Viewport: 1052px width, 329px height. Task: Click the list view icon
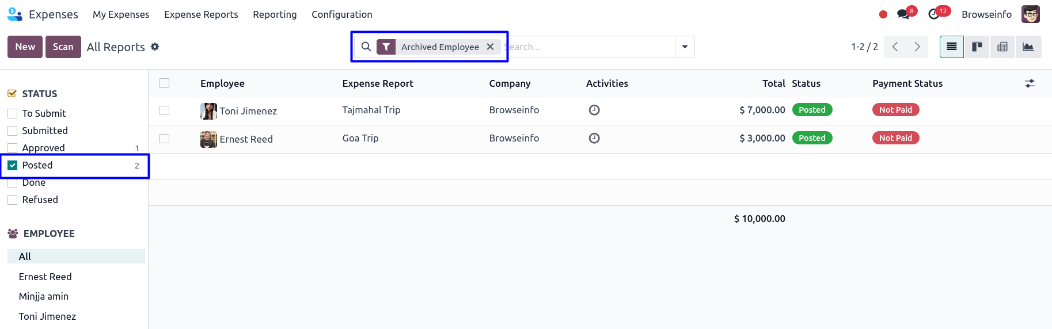[x=952, y=47]
